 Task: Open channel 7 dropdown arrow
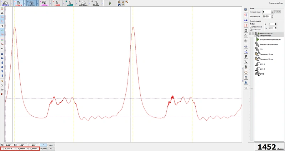89,3
